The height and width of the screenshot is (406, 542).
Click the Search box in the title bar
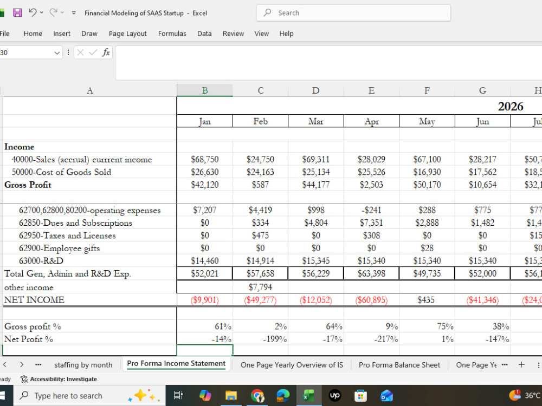pos(353,13)
